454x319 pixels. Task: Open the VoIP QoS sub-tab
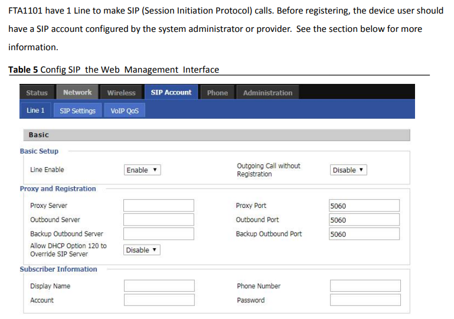[125, 110]
